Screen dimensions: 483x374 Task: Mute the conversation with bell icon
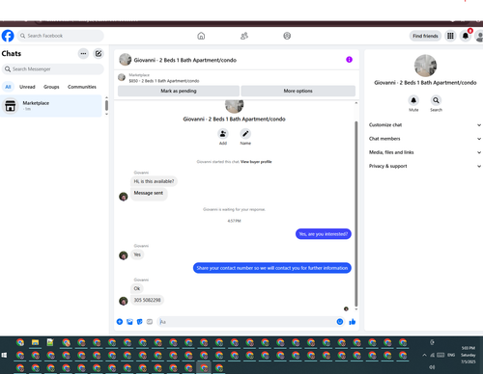tap(413, 100)
